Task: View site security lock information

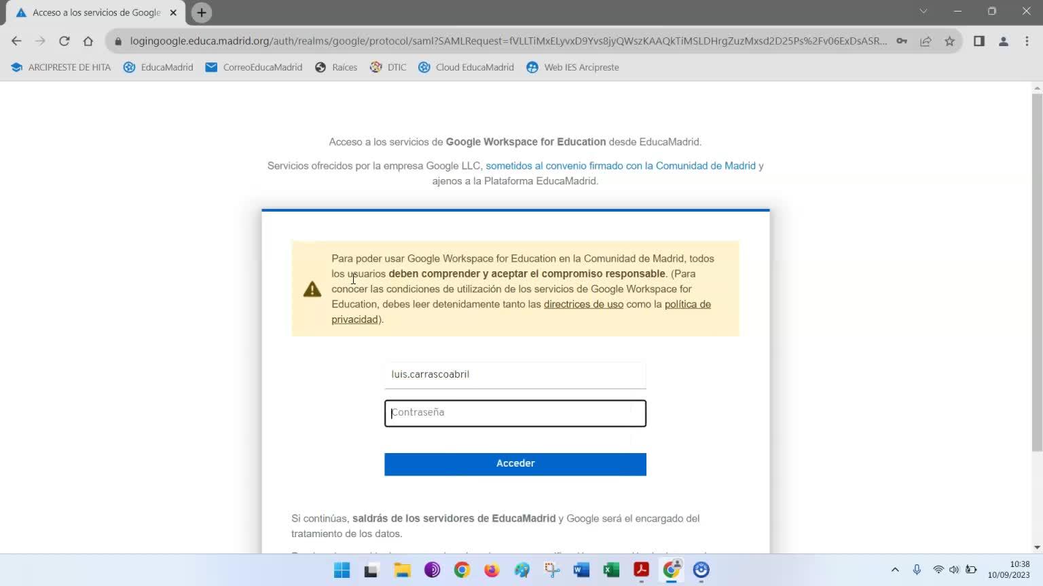Action: point(118,41)
